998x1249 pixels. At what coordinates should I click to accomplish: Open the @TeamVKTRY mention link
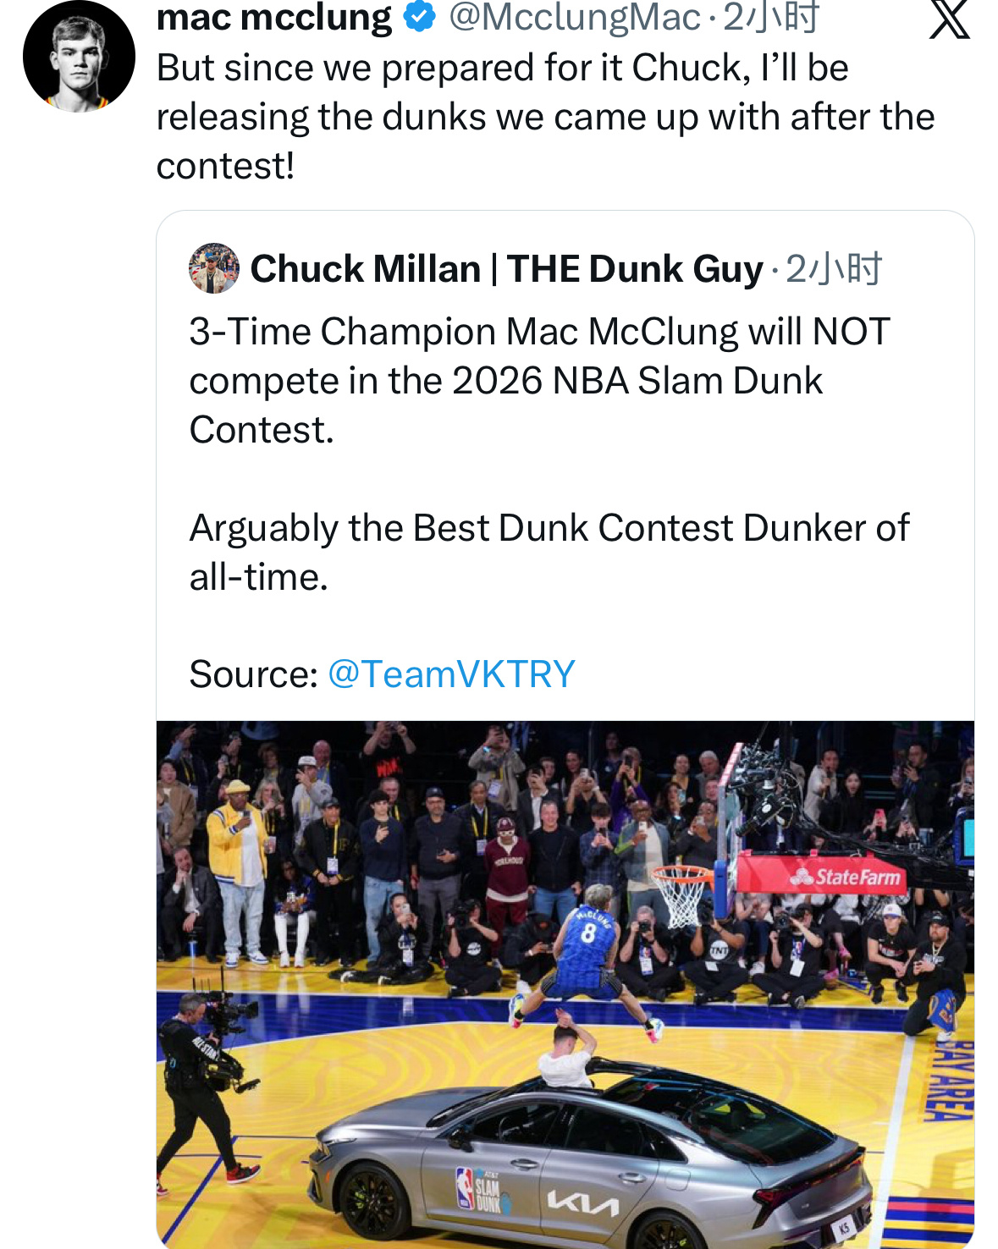tap(450, 674)
